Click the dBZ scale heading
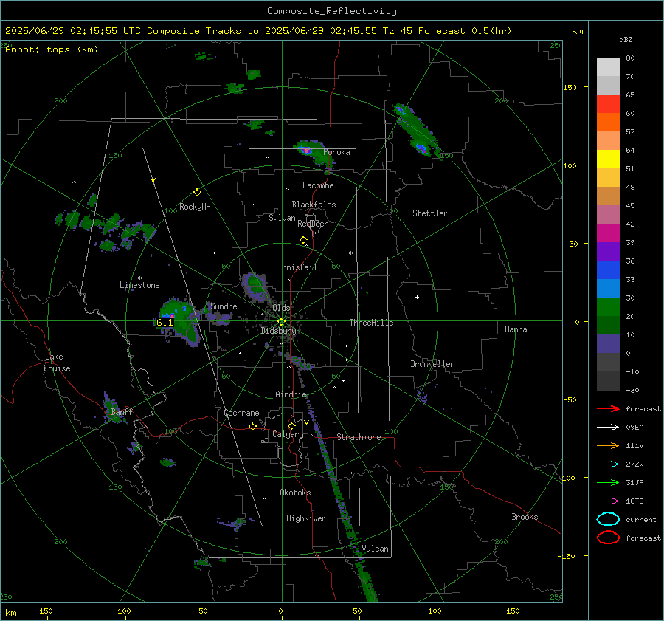This screenshot has width=664, height=621. [x=626, y=39]
